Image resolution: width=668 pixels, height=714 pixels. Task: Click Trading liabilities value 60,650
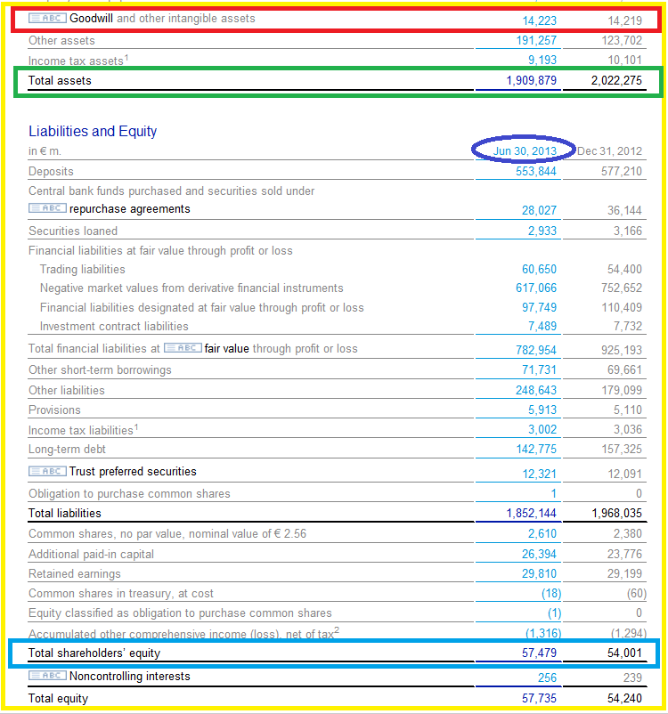coord(539,269)
